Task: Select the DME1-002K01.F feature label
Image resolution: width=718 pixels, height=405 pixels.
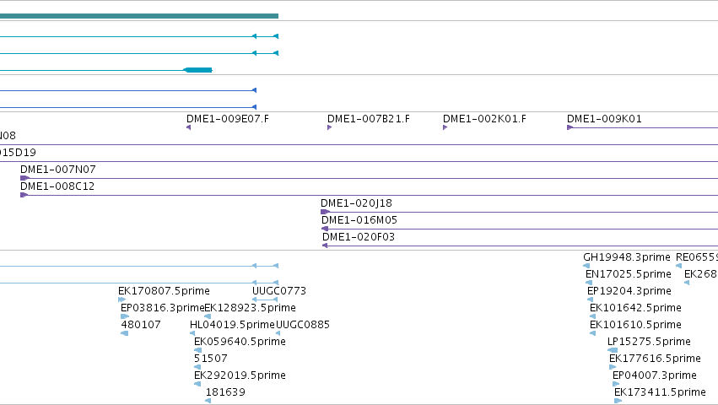Action: (x=484, y=119)
